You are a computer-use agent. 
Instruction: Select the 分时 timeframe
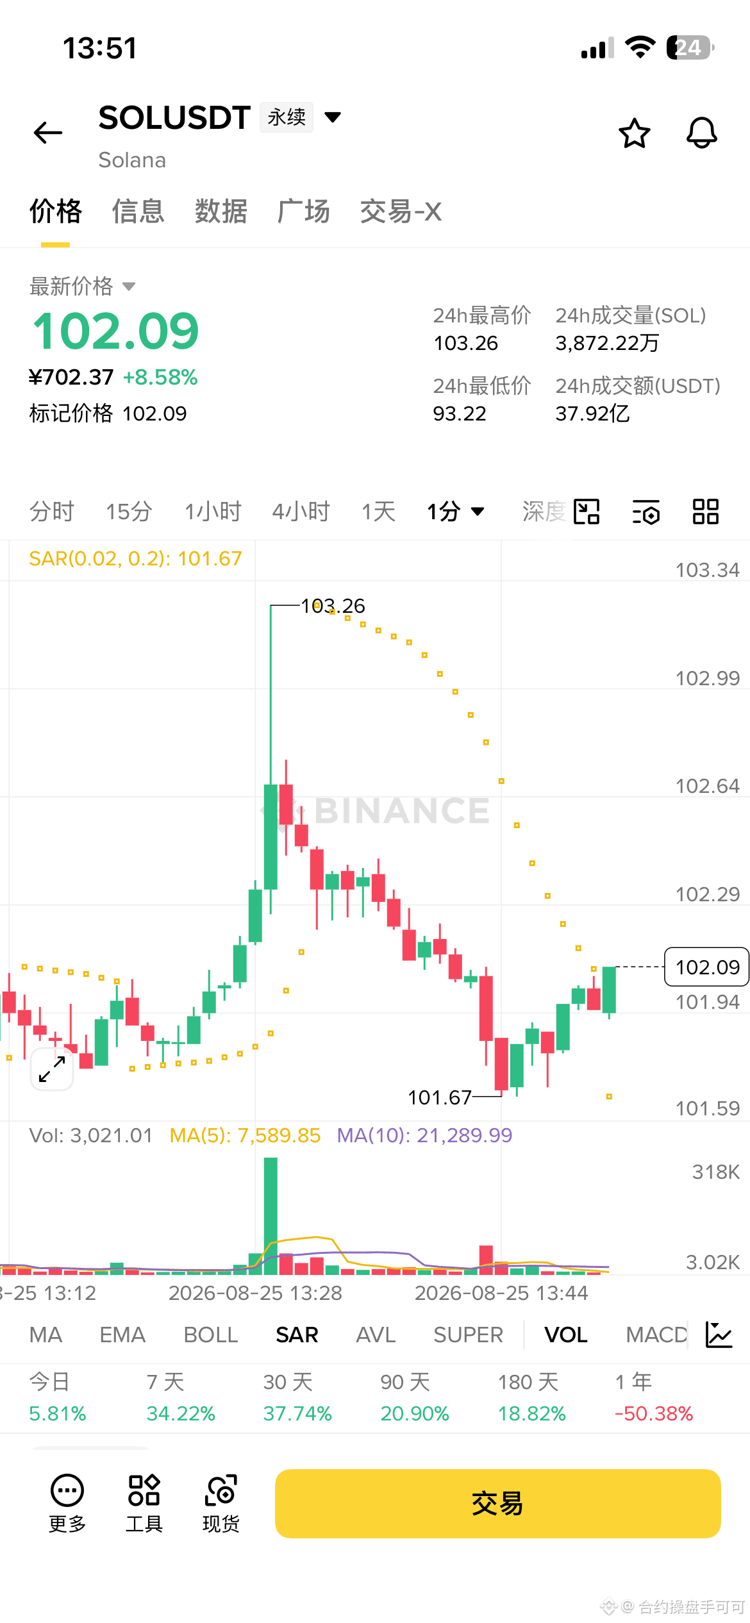pyautogui.click(x=52, y=512)
